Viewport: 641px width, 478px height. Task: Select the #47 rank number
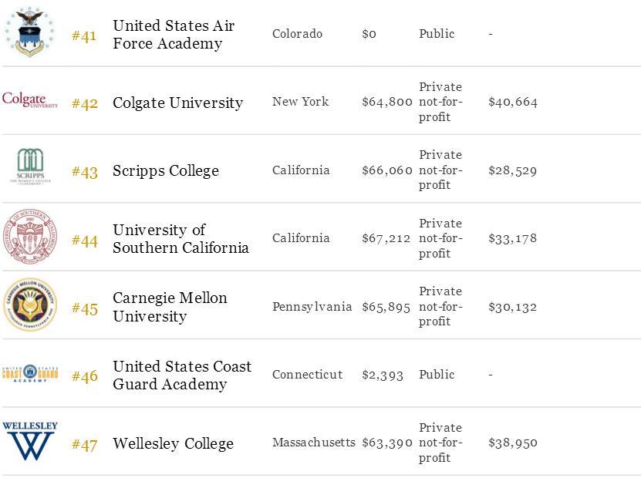click(85, 445)
